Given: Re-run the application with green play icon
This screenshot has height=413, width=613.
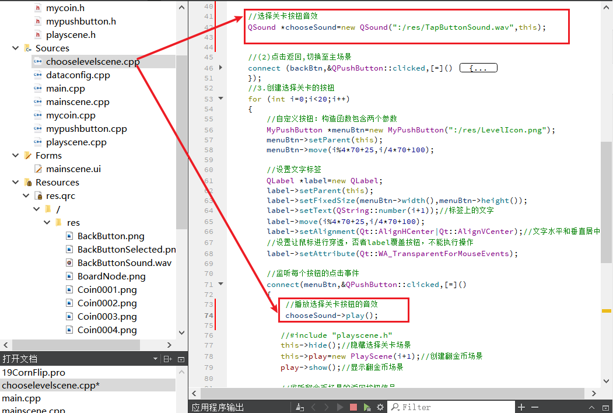Looking at the screenshot, I should [x=340, y=407].
